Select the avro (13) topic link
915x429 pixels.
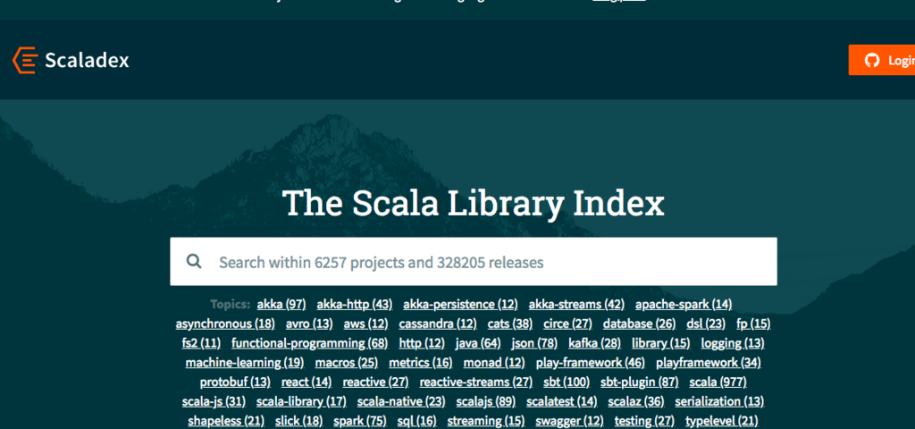pyautogui.click(x=309, y=324)
